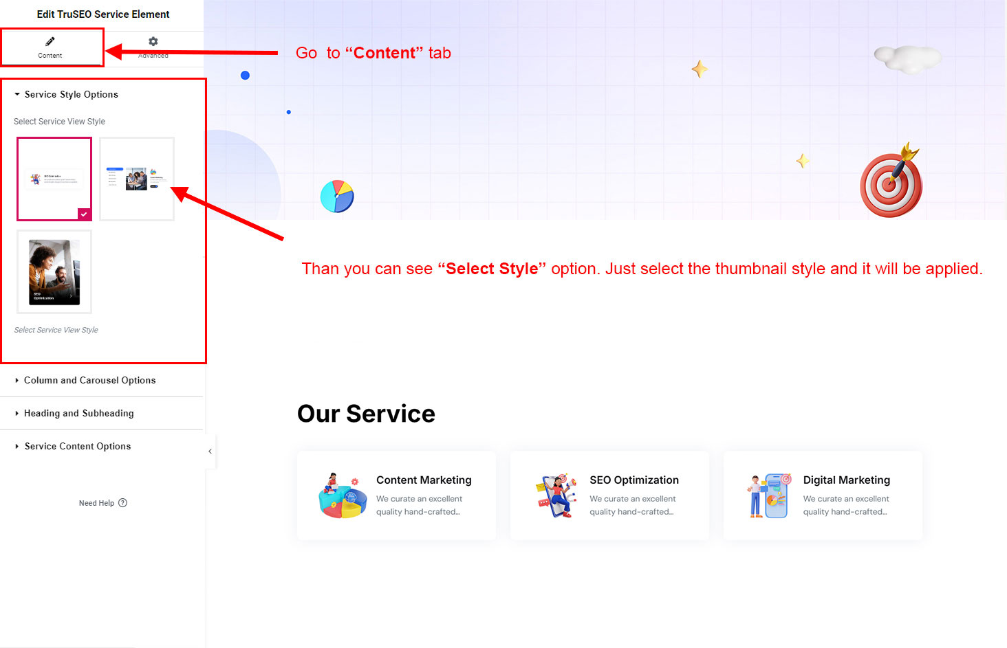
Task: Choose the second service view style thumbnail
Action: (137, 179)
